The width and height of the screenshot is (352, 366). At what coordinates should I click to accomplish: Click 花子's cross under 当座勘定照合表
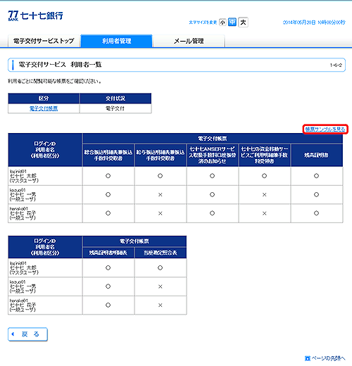coord(161,305)
